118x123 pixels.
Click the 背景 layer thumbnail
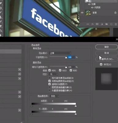pyautogui.click(x=88, y=13)
